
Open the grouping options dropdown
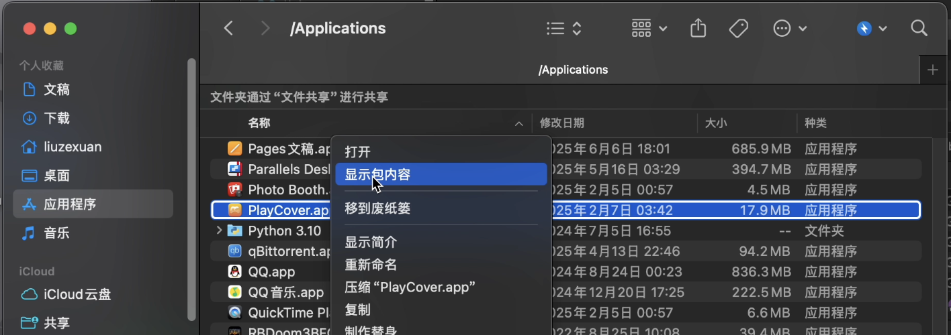[649, 28]
